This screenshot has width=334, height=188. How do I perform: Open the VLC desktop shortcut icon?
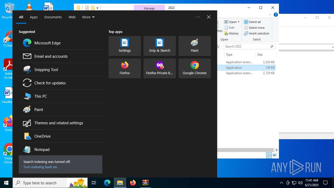click(29, 6)
